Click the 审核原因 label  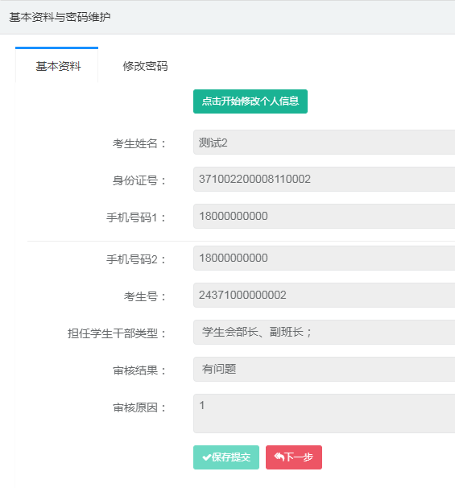point(139,407)
